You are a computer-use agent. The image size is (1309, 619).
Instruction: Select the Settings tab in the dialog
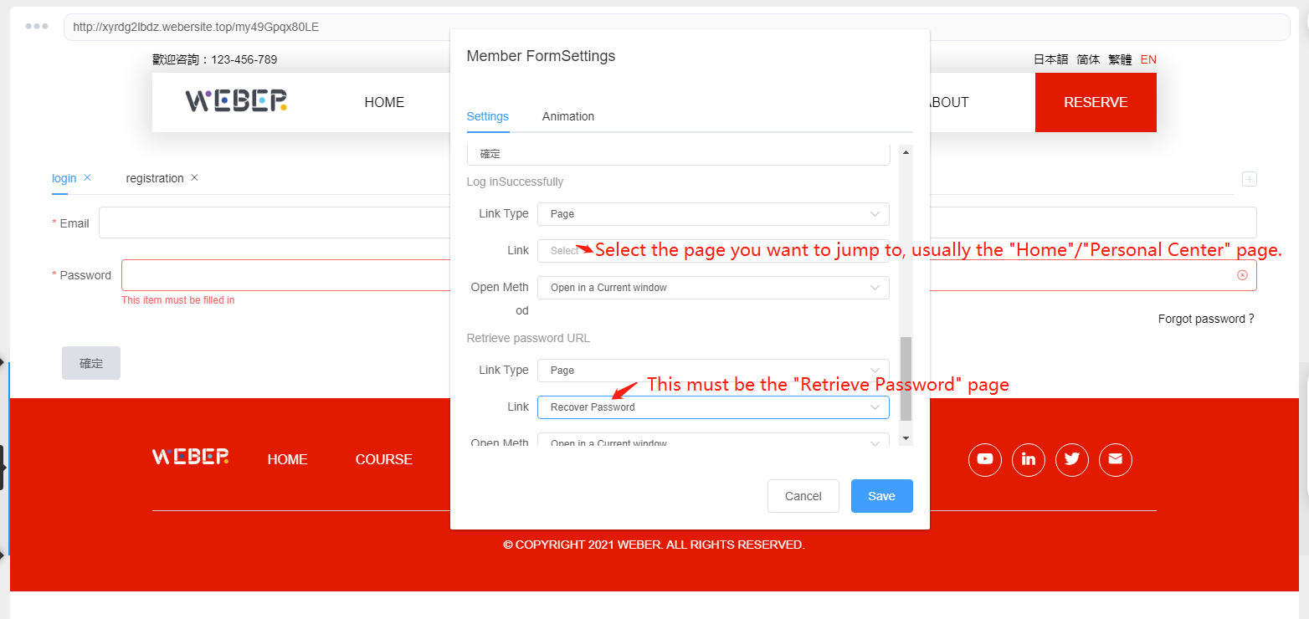pyautogui.click(x=487, y=116)
